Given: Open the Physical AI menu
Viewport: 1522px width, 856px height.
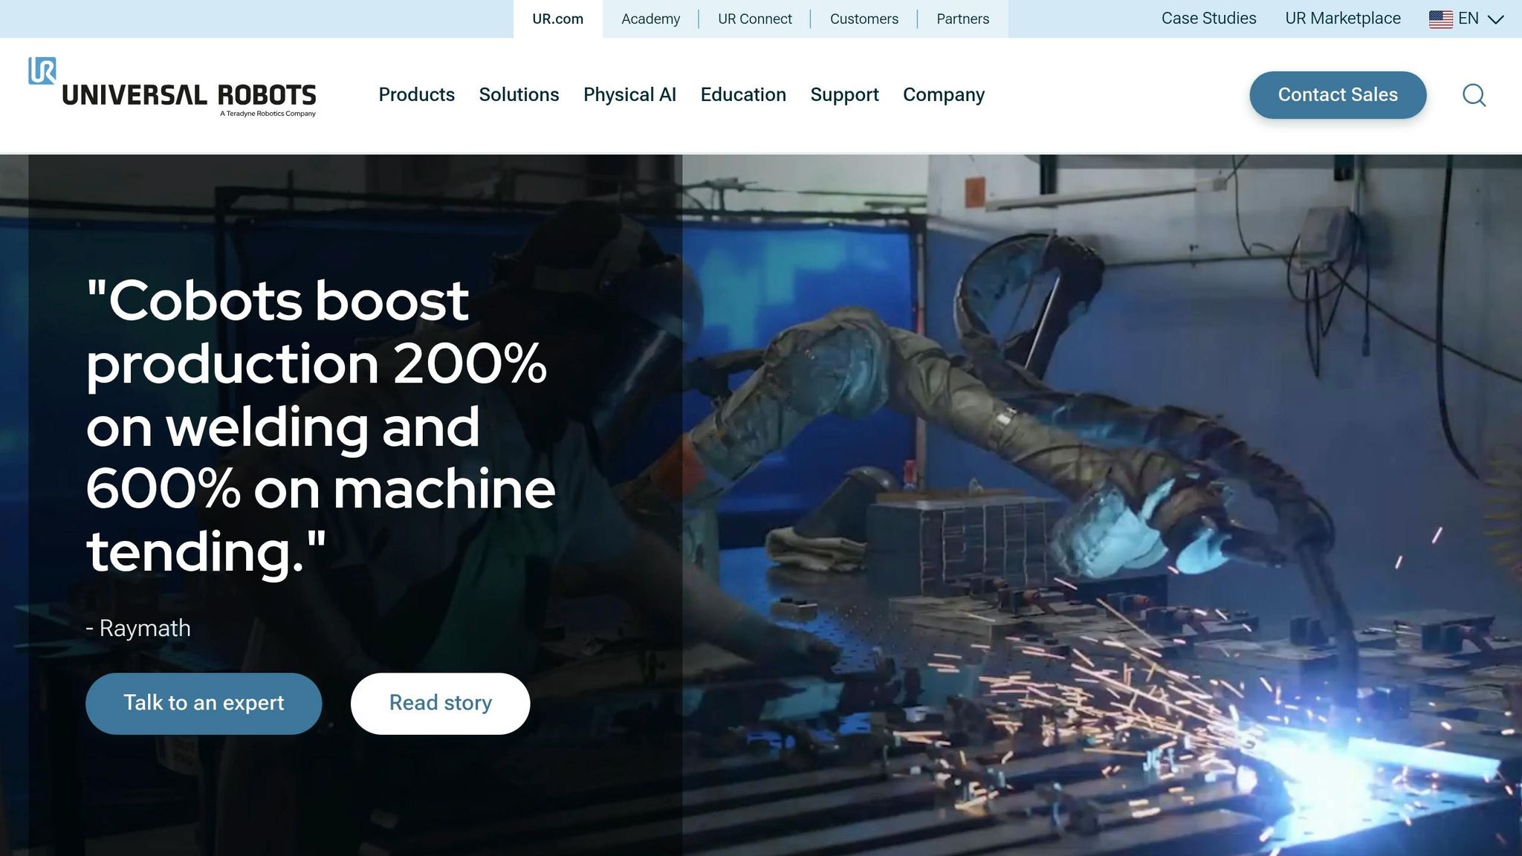Looking at the screenshot, I should (x=629, y=94).
